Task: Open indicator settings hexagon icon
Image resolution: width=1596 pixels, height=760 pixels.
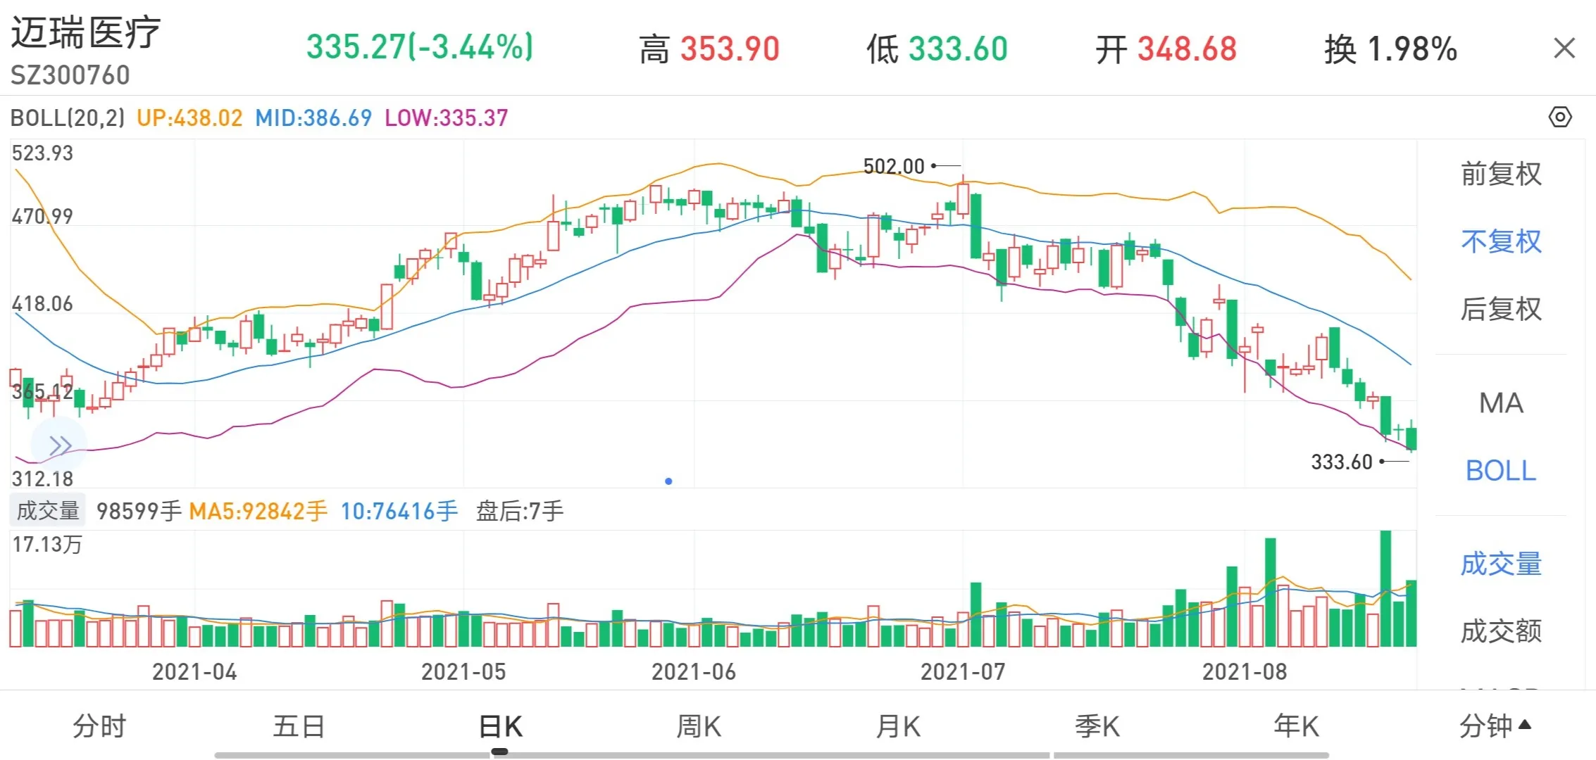Action: [x=1560, y=117]
